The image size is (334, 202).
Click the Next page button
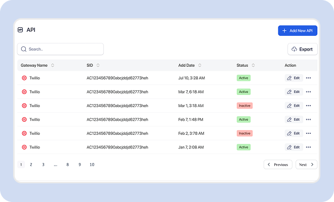point(306,165)
